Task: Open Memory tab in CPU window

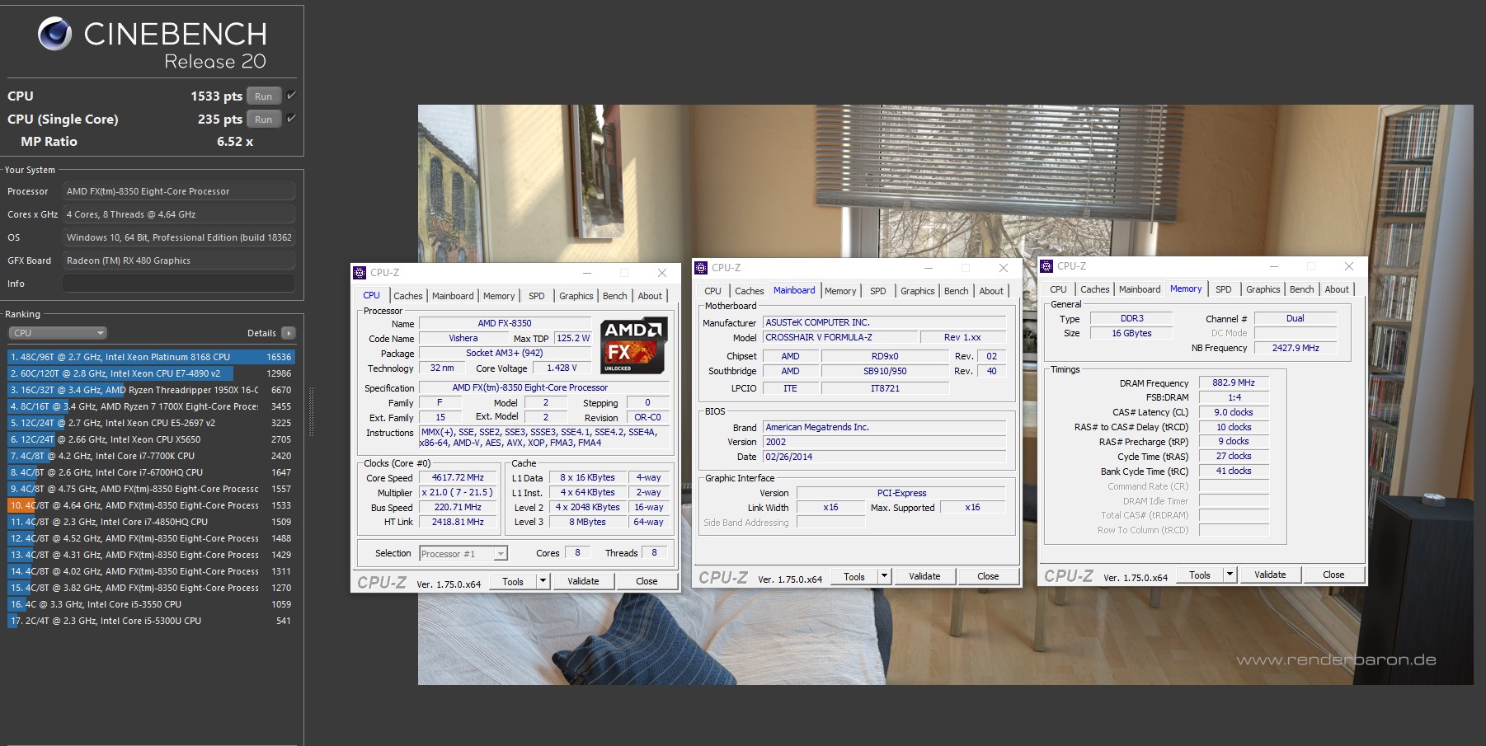Action: [499, 296]
